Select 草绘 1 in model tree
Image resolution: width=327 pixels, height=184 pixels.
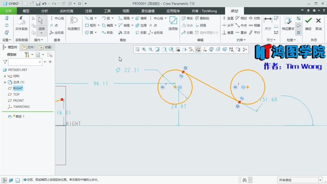(x=20, y=117)
